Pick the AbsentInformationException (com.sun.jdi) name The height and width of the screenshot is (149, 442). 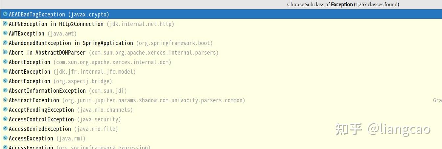pyautogui.click(x=47, y=91)
